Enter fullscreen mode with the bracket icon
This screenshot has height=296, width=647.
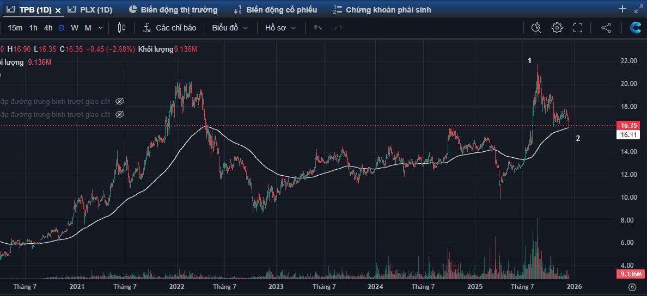578,28
